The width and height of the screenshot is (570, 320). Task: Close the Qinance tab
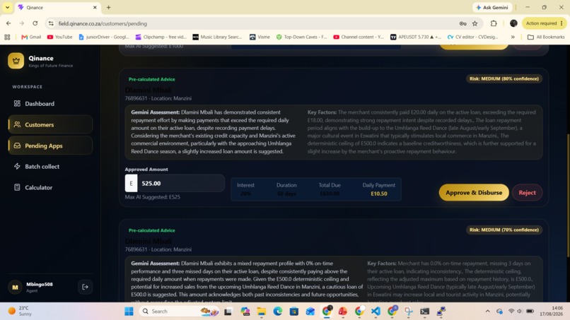pos(95,7)
